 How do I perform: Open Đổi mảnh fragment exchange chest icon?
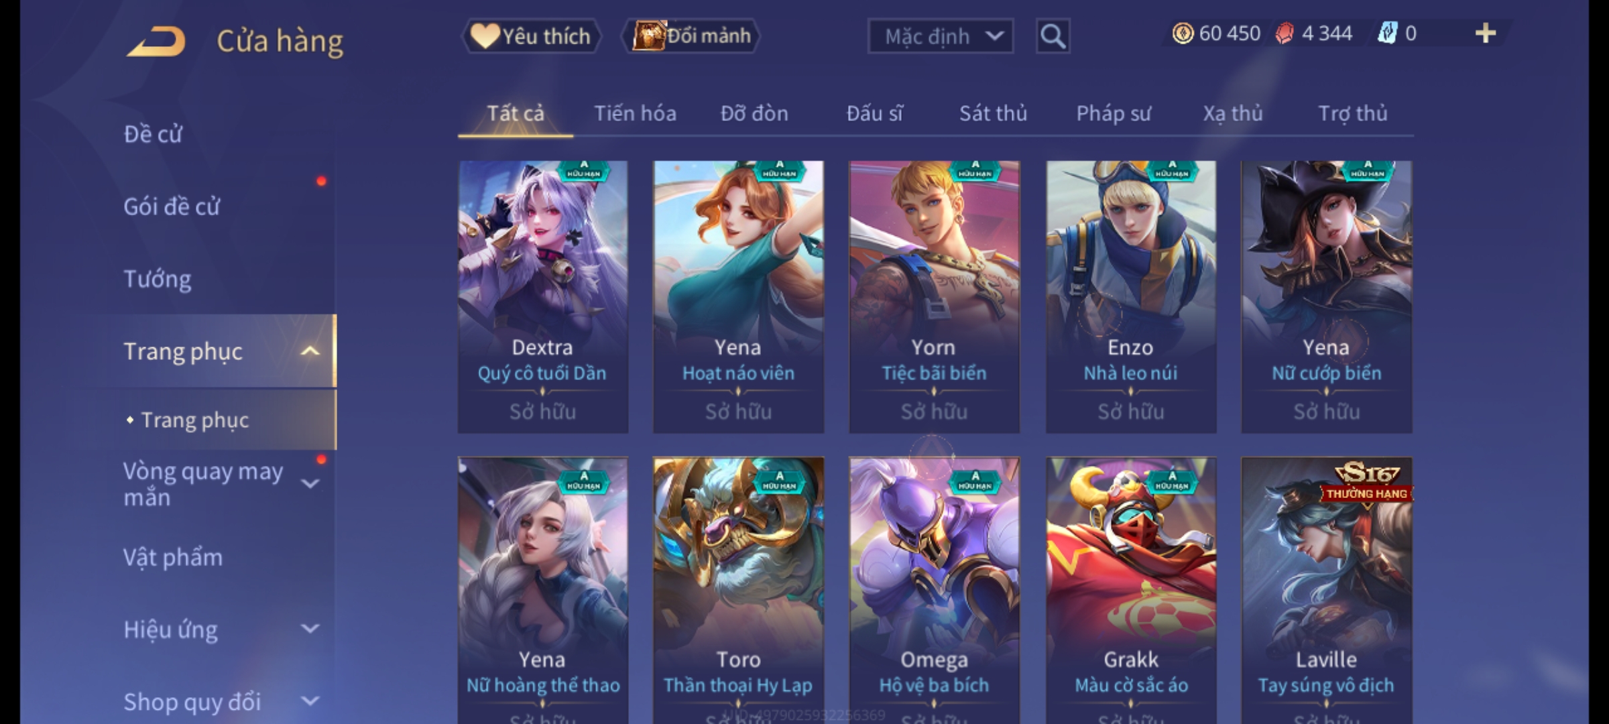(691, 36)
